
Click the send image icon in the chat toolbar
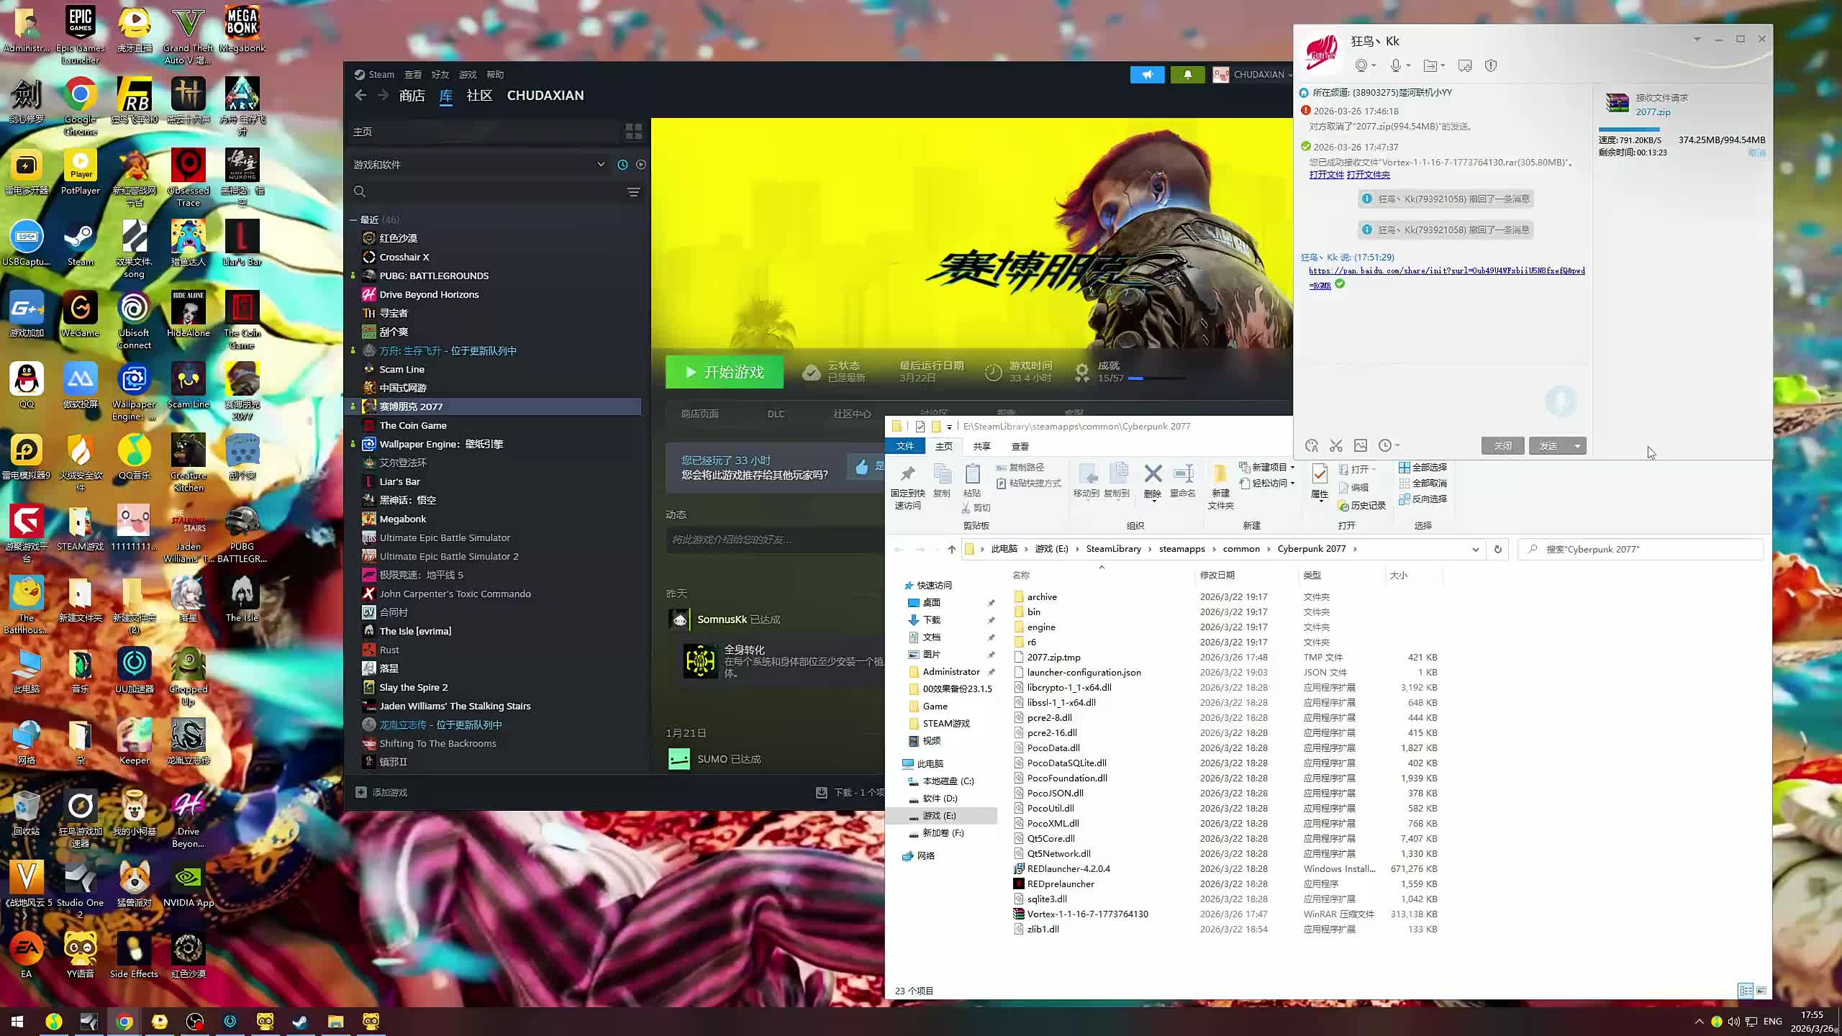pos(1360,445)
